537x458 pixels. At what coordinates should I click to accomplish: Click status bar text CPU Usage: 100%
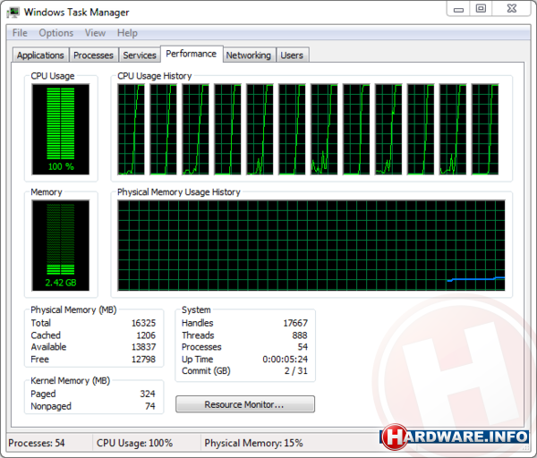pos(134,443)
